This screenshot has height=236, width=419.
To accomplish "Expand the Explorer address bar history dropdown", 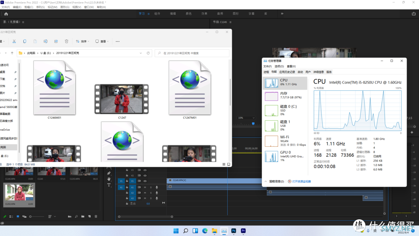I will click(x=140, y=53).
